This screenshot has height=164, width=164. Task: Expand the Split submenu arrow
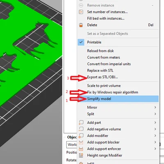coord(155,114)
